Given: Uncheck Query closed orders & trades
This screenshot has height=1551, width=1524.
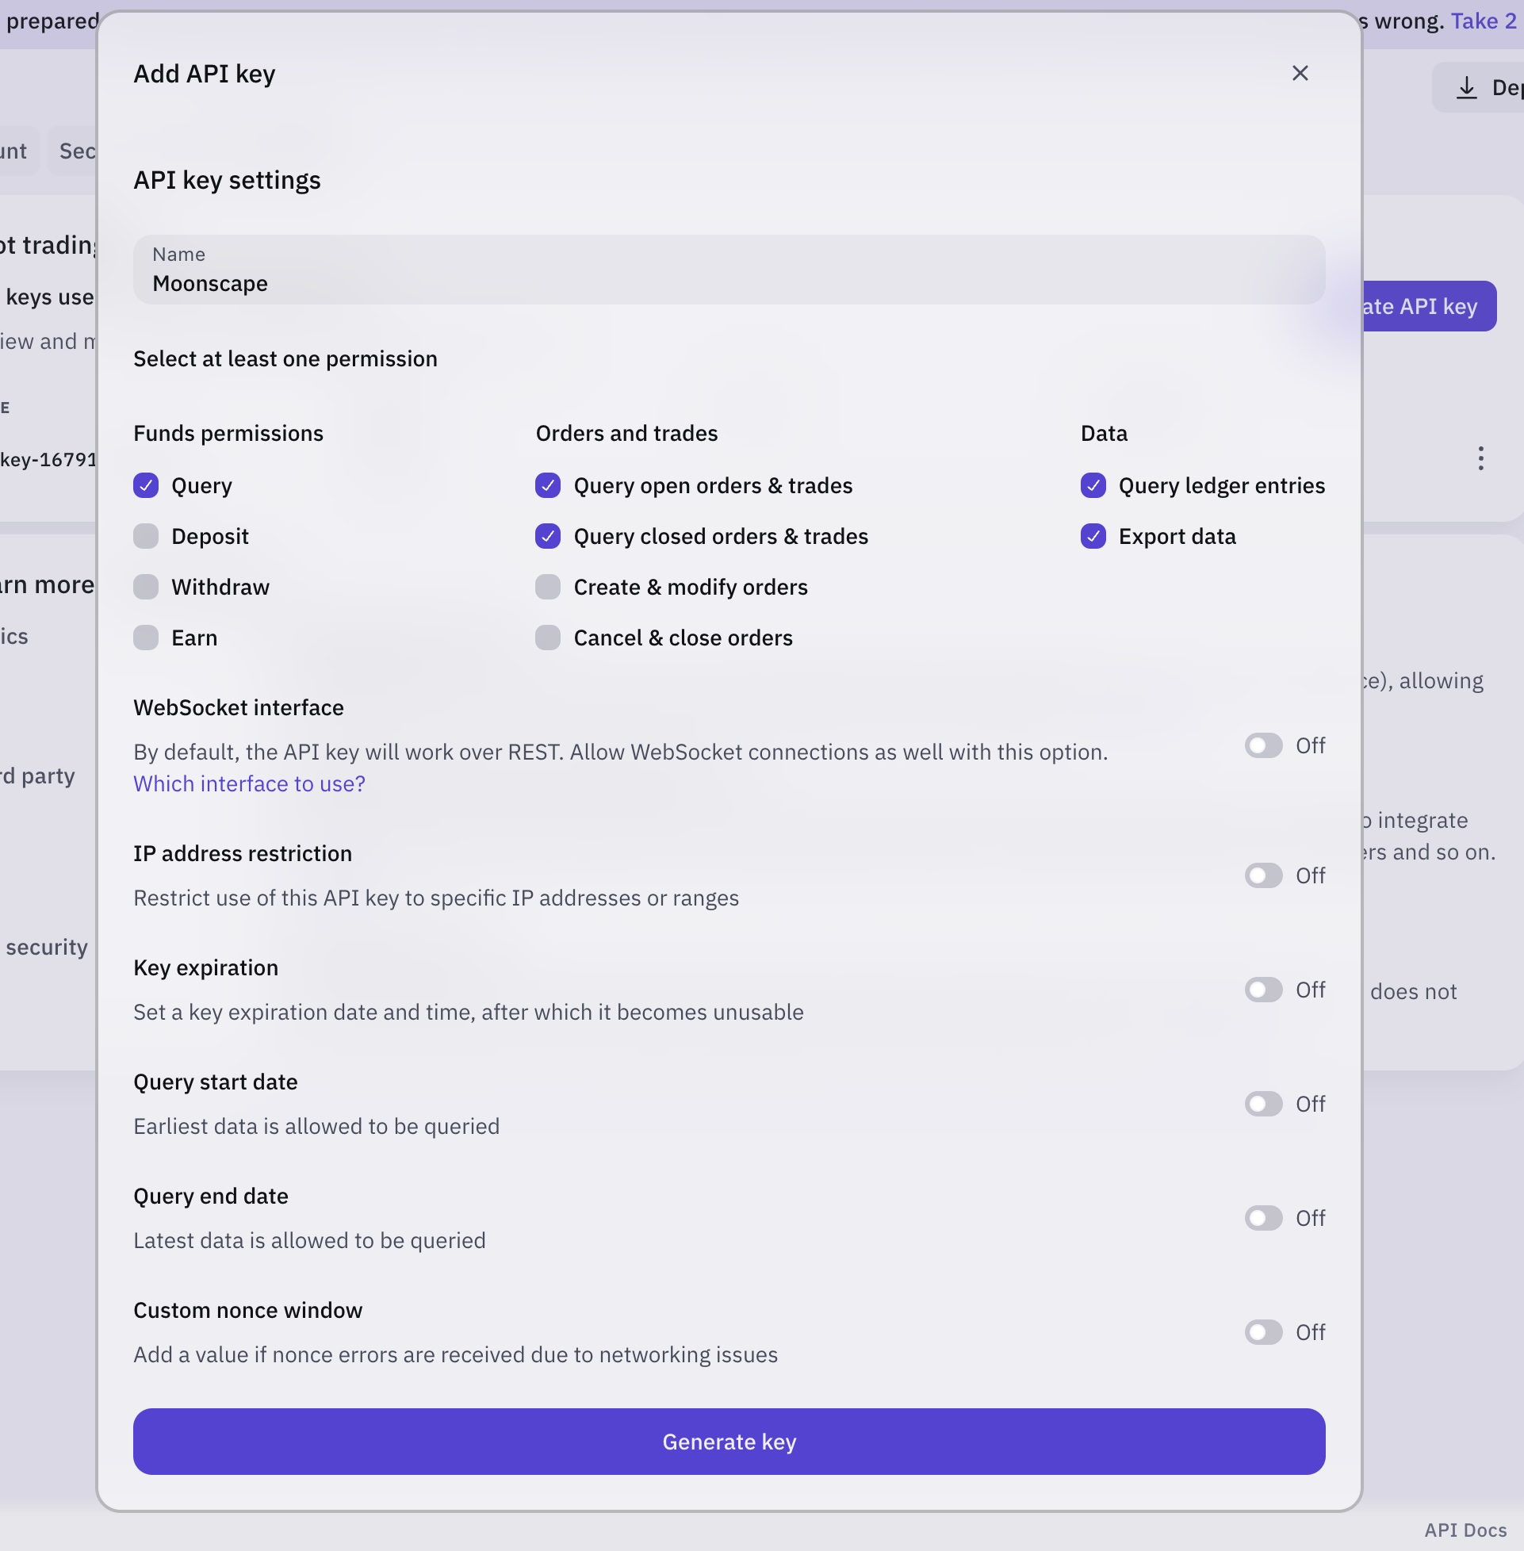Looking at the screenshot, I should coord(549,536).
